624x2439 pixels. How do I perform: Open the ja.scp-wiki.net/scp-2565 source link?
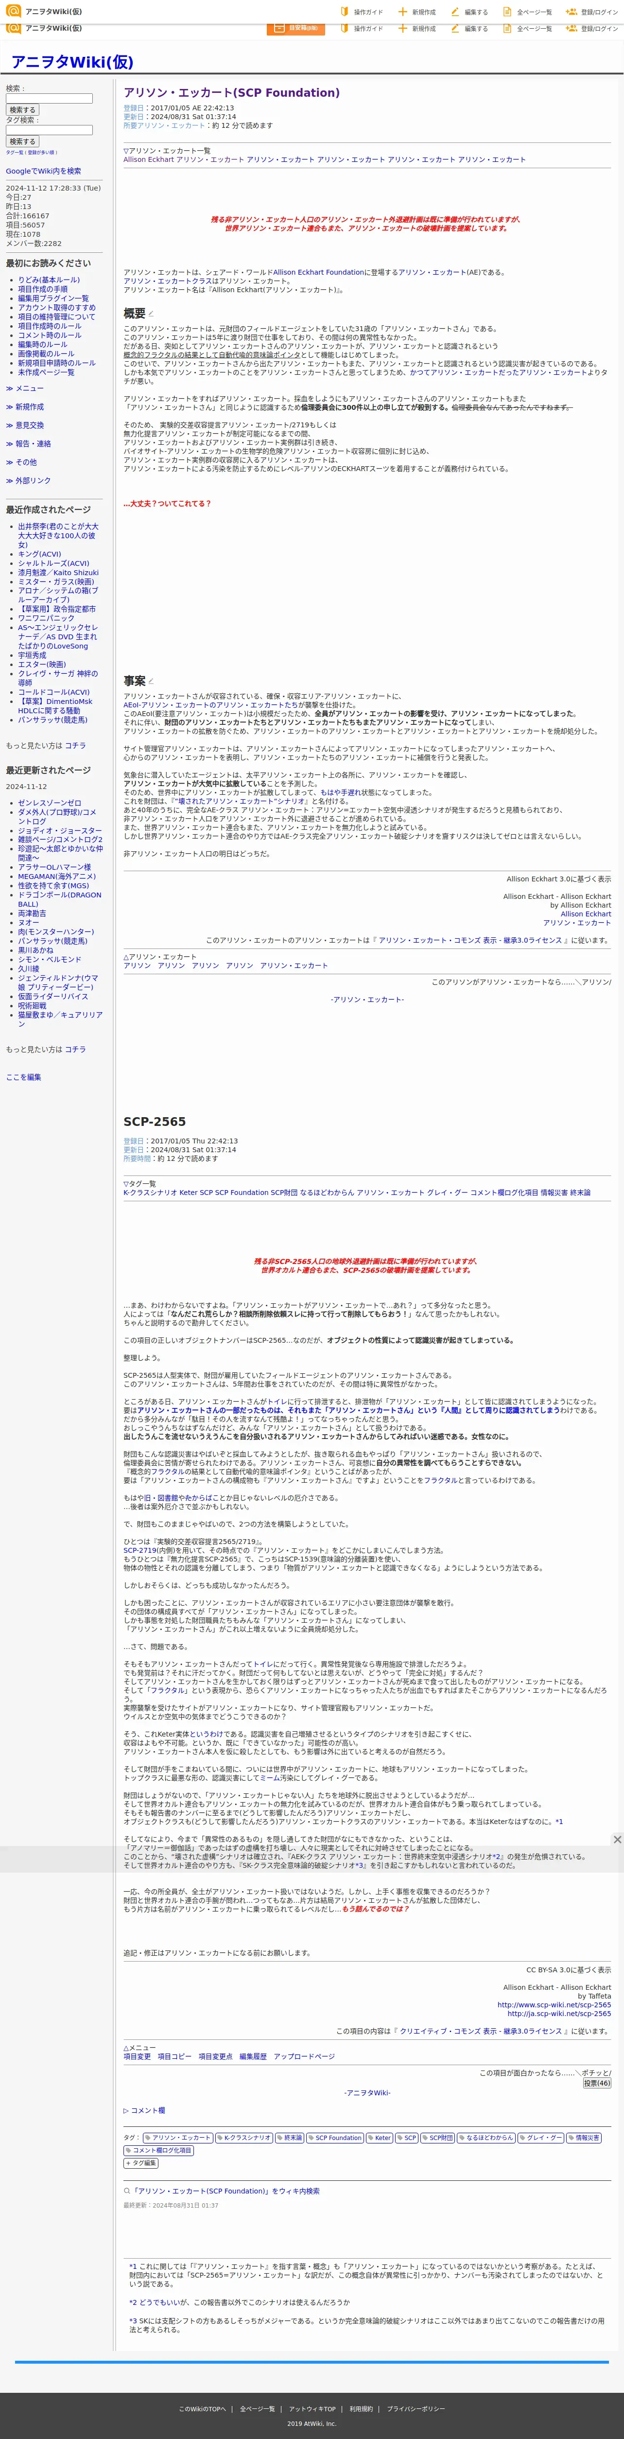(x=559, y=2014)
